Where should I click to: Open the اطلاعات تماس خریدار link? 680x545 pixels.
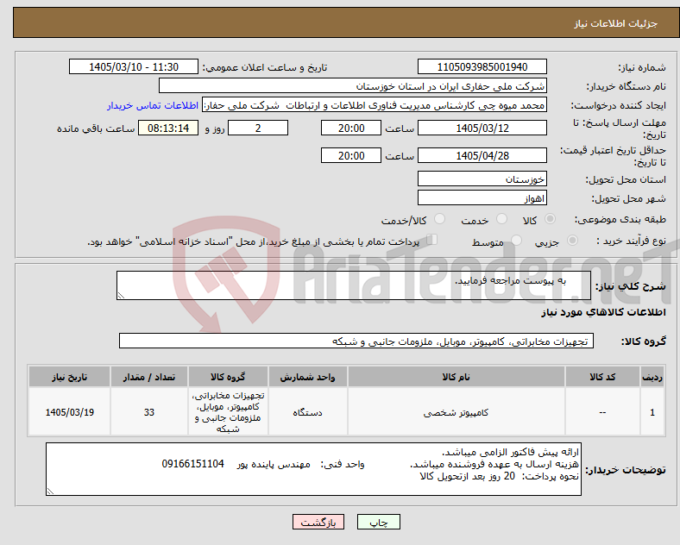pos(153,106)
